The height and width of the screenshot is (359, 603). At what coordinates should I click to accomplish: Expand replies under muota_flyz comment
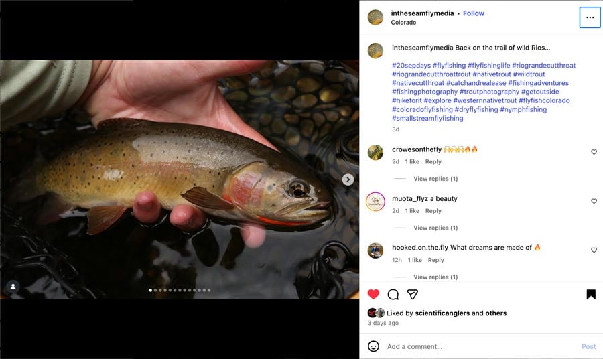435,228
